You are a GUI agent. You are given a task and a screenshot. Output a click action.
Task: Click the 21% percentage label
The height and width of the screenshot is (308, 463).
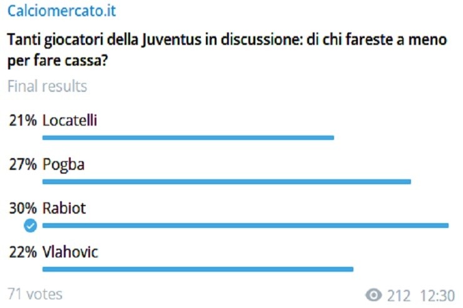pos(23,121)
